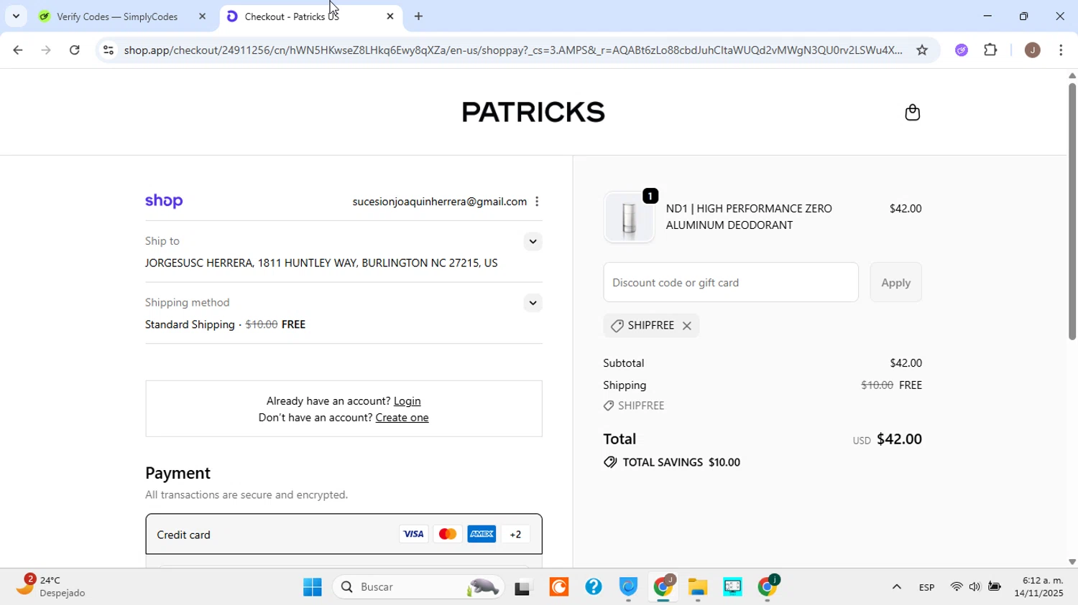Open the File Explorer taskbar icon
Image resolution: width=1078 pixels, height=605 pixels.
(698, 588)
